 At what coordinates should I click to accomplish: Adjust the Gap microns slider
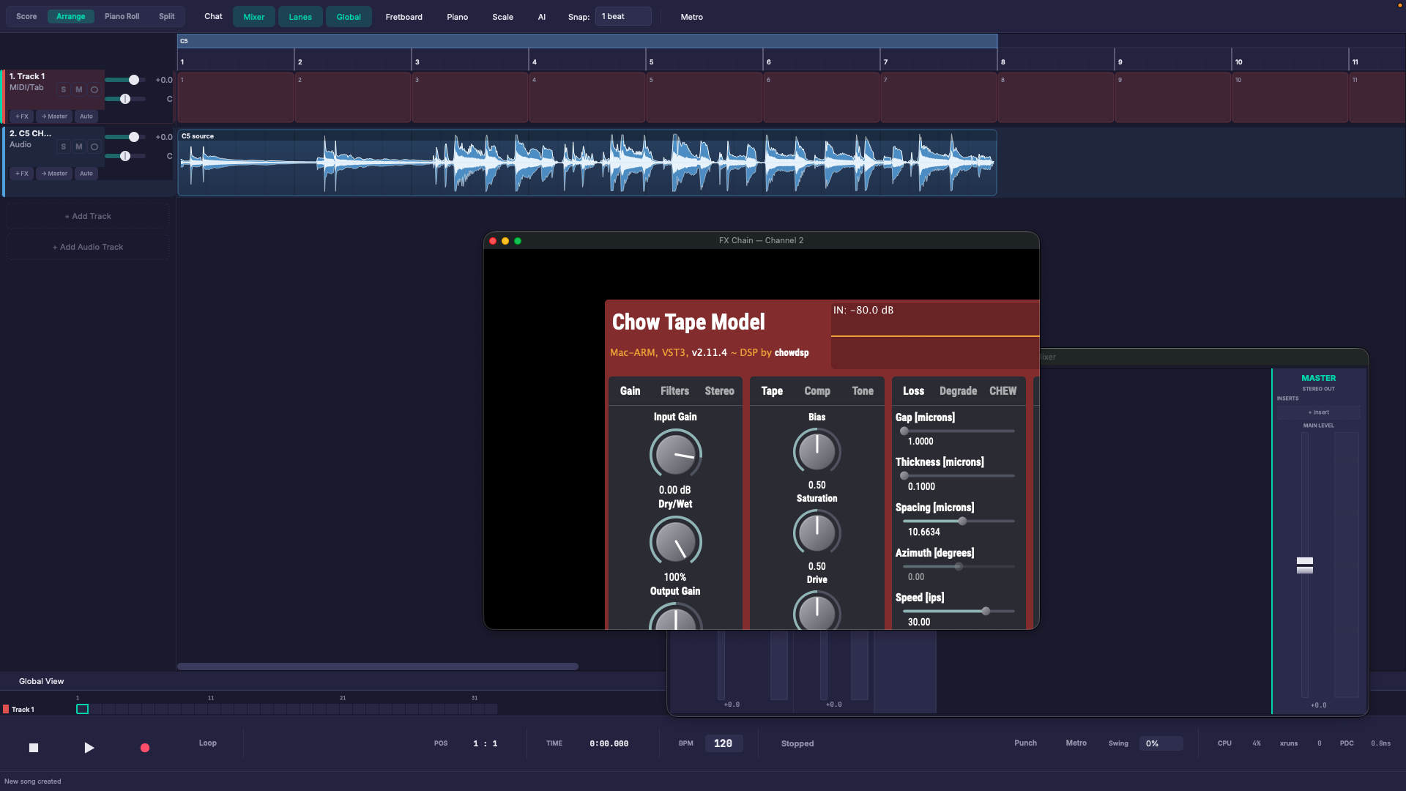[959, 431]
